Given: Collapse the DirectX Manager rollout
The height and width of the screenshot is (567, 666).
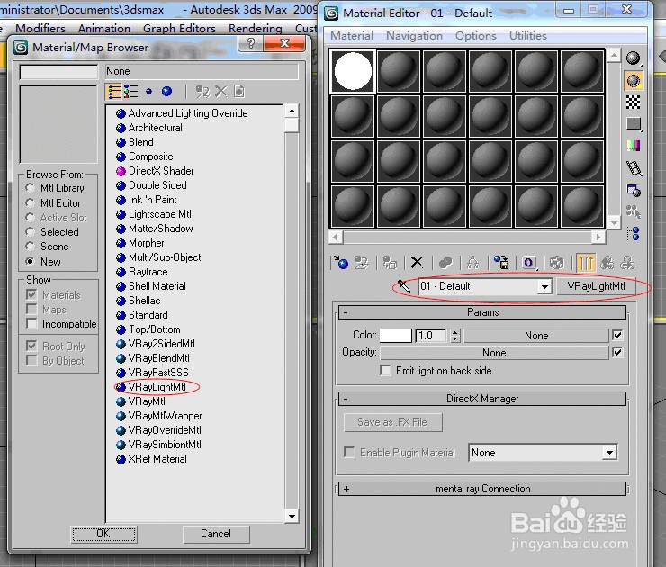Looking at the screenshot, I should click(x=482, y=399).
